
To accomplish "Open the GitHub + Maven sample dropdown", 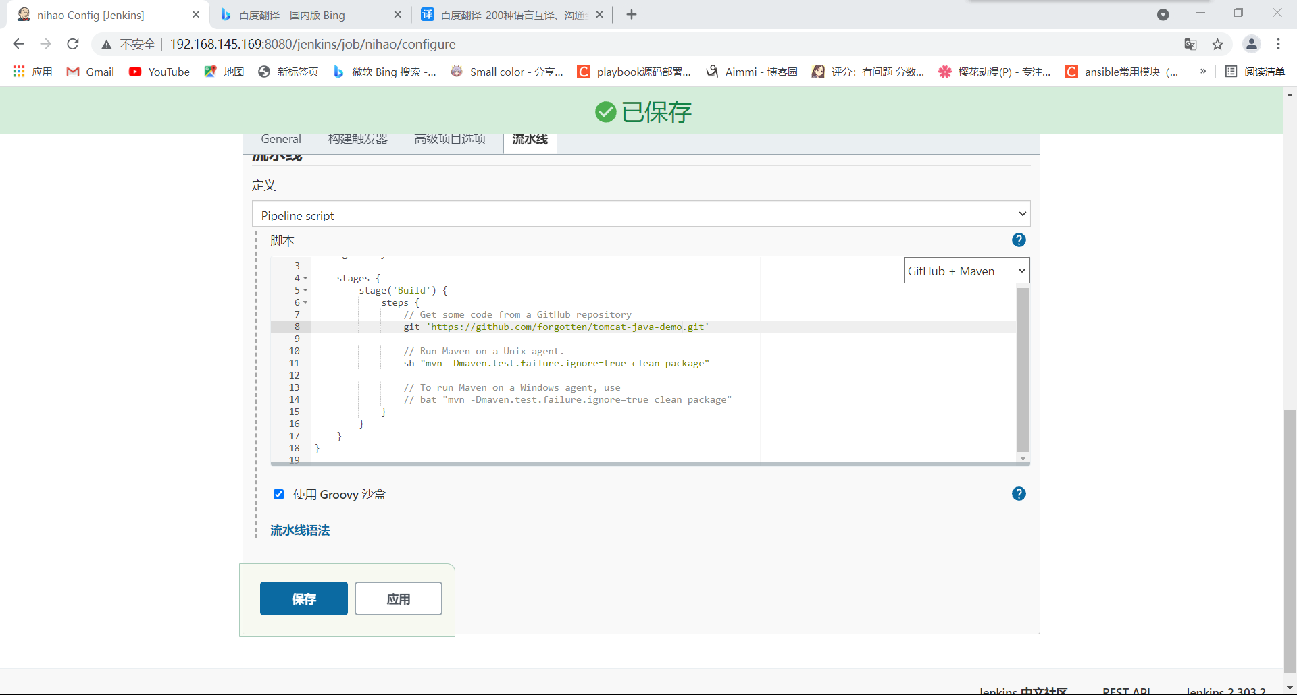I will click(967, 271).
